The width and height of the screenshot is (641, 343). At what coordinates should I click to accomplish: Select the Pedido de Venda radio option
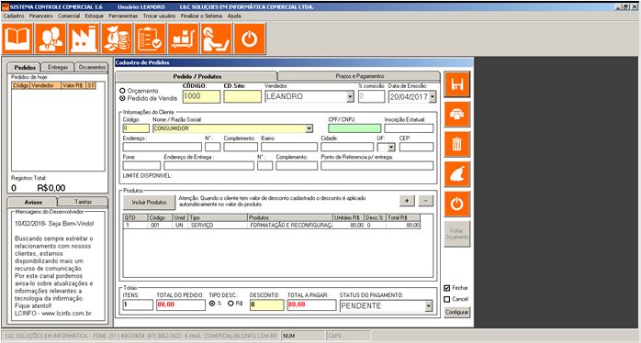(x=122, y=98)
